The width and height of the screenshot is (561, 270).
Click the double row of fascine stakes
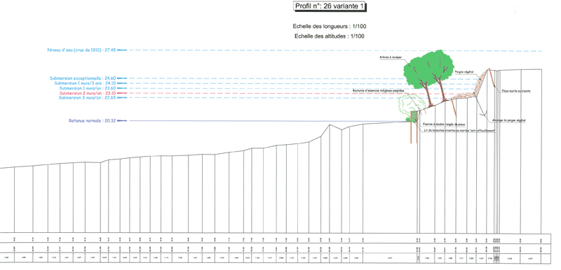click(x=414, y=127)
